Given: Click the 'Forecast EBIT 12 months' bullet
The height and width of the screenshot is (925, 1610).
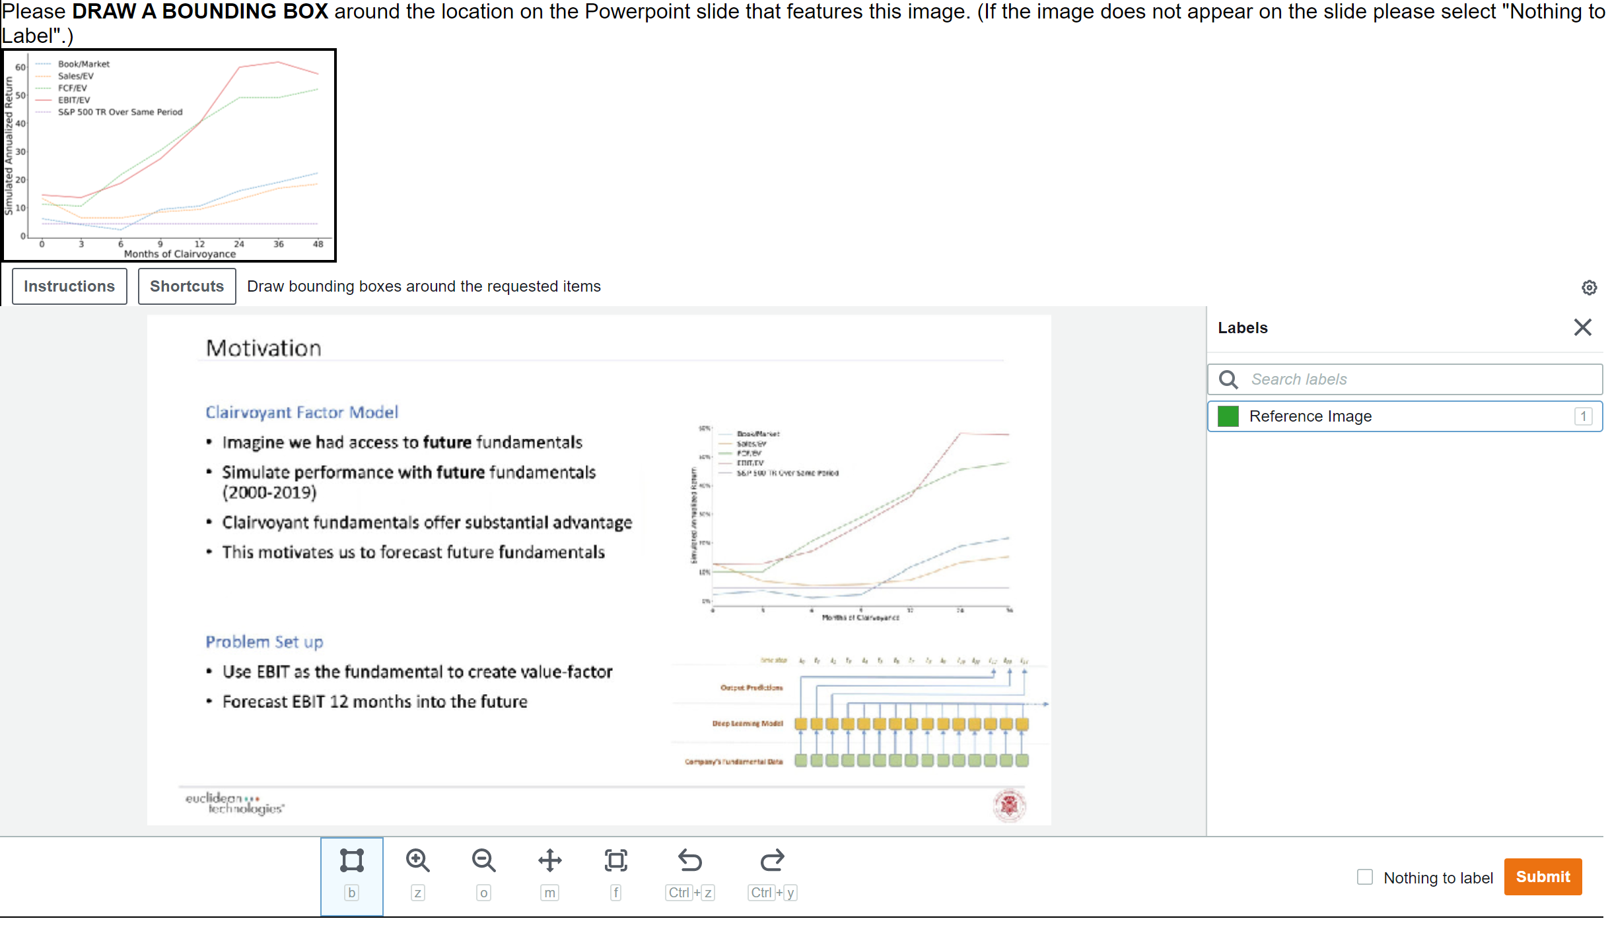Looking at the screenshot, I should point(374,701).
